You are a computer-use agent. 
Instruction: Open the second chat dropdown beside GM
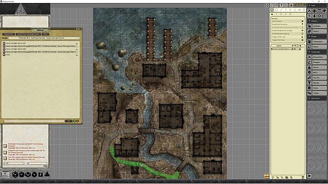point(37,163)
